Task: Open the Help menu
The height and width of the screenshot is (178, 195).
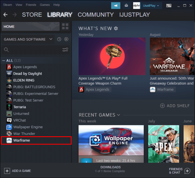Action: (x=57, y=5)
